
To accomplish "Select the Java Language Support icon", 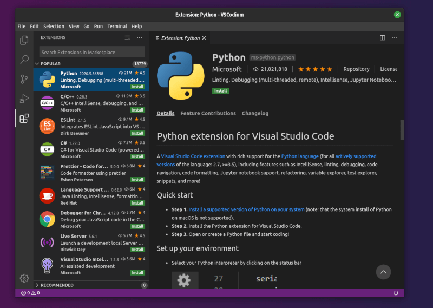I will (47, 196).
